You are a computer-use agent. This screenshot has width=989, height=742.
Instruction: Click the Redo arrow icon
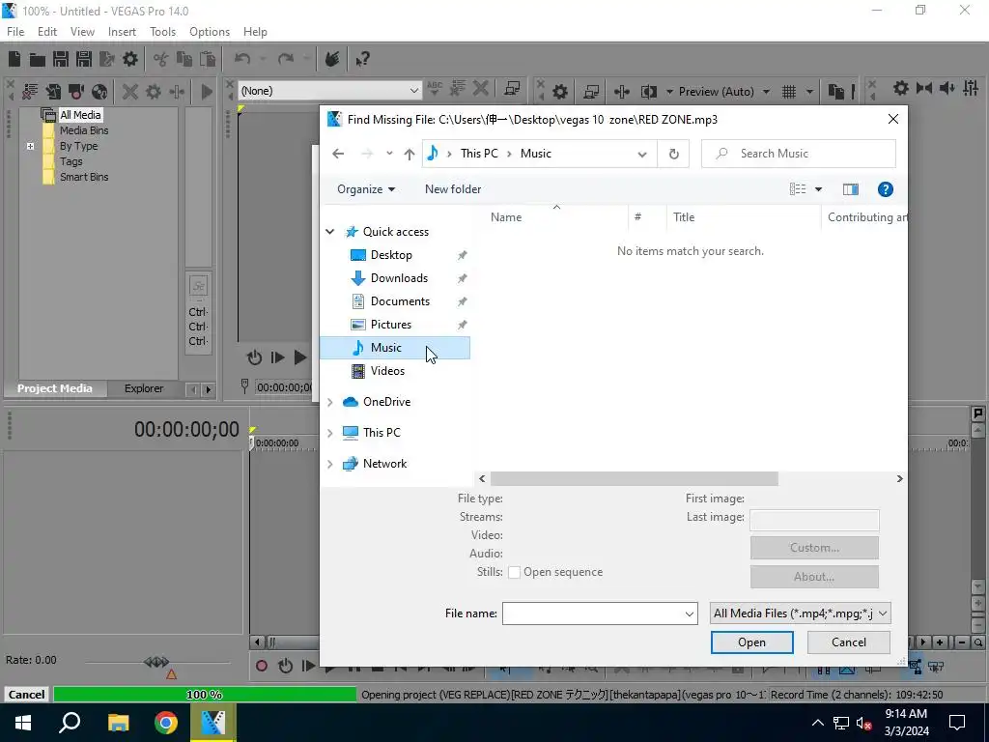(286, 59)
